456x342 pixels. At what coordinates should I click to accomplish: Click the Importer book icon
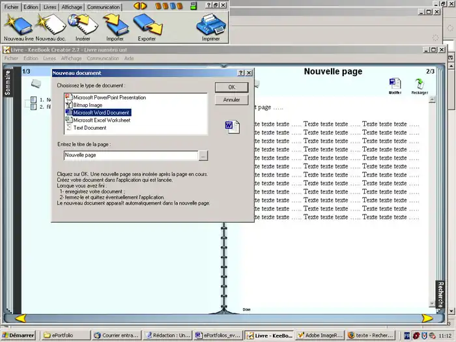pyautogui.click(x=115, y=25)
